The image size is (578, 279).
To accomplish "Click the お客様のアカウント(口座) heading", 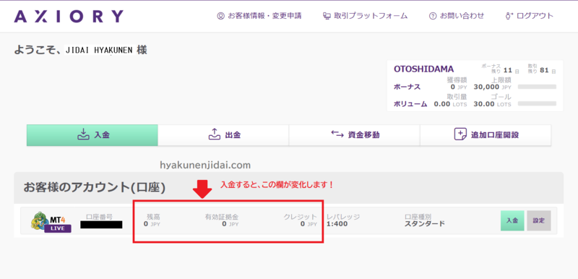I will point(95,188).
